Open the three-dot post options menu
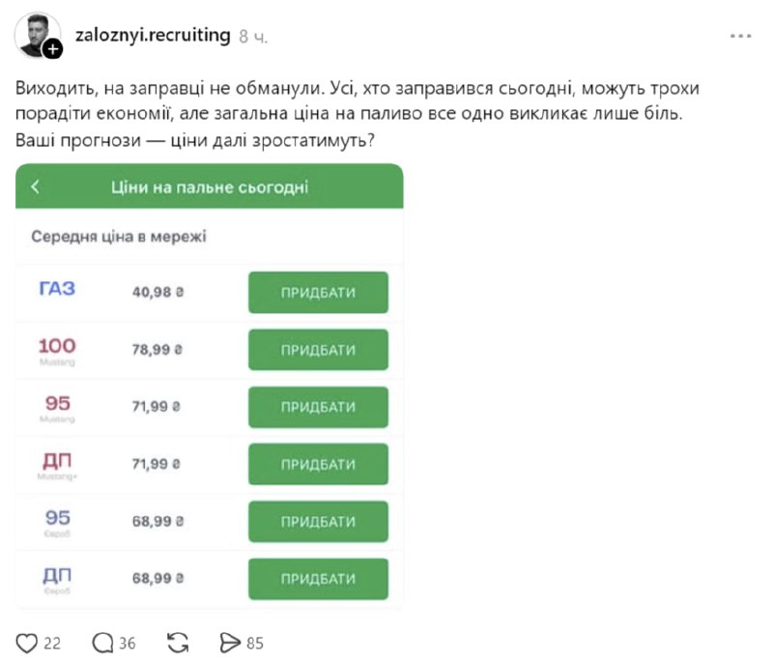This screenshot has height=660, width=773. tap(740, 36)
